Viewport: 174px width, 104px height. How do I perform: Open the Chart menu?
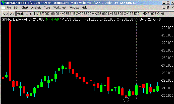coord(25,8)
